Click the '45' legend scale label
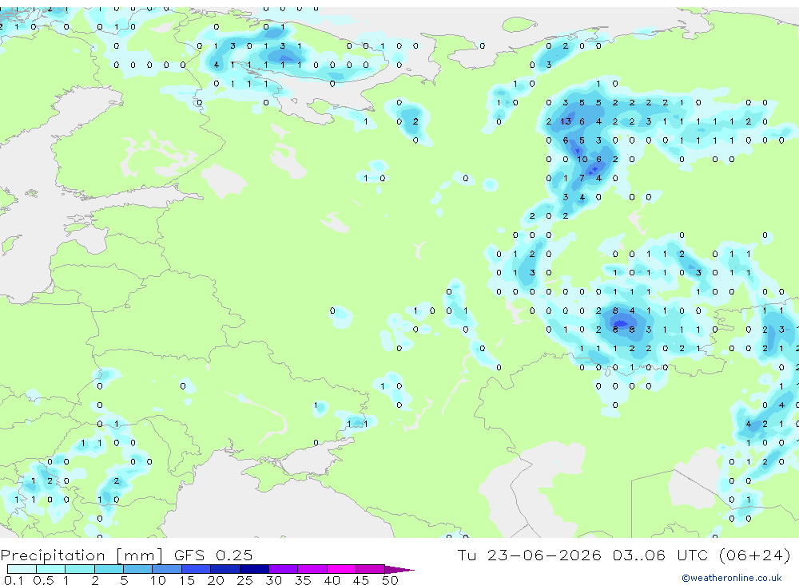The height and width of the screenshot is (585, 799). pyautogui.click(x=361, y=580)
